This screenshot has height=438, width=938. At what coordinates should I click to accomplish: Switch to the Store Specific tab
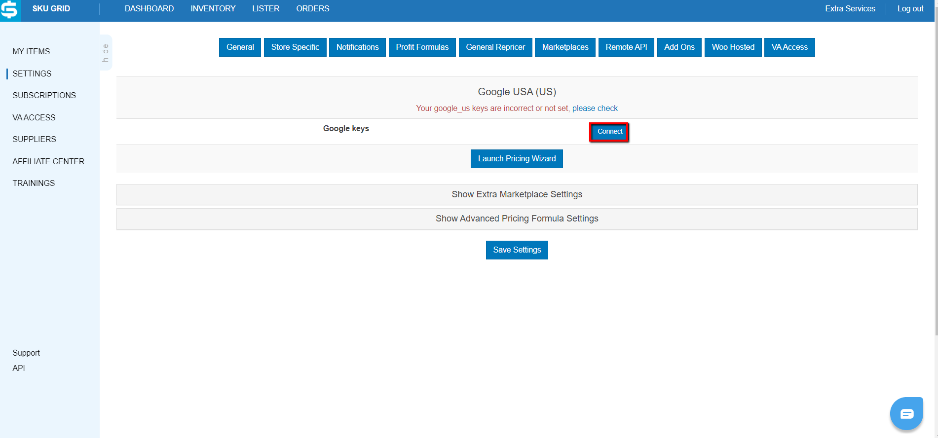[295, 47]
